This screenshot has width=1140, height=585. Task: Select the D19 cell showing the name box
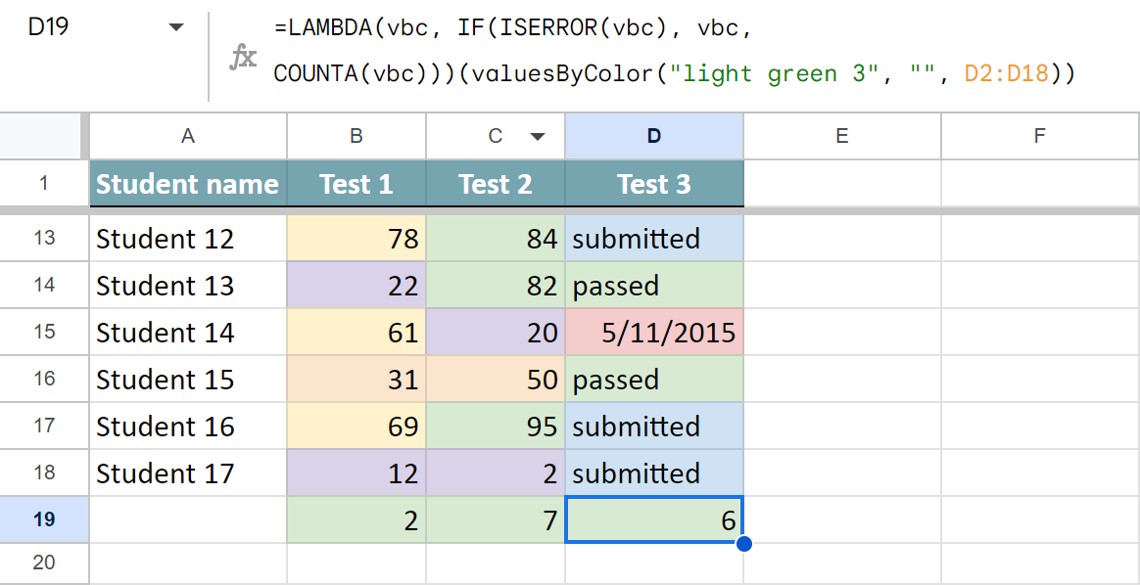pos(59,27)
